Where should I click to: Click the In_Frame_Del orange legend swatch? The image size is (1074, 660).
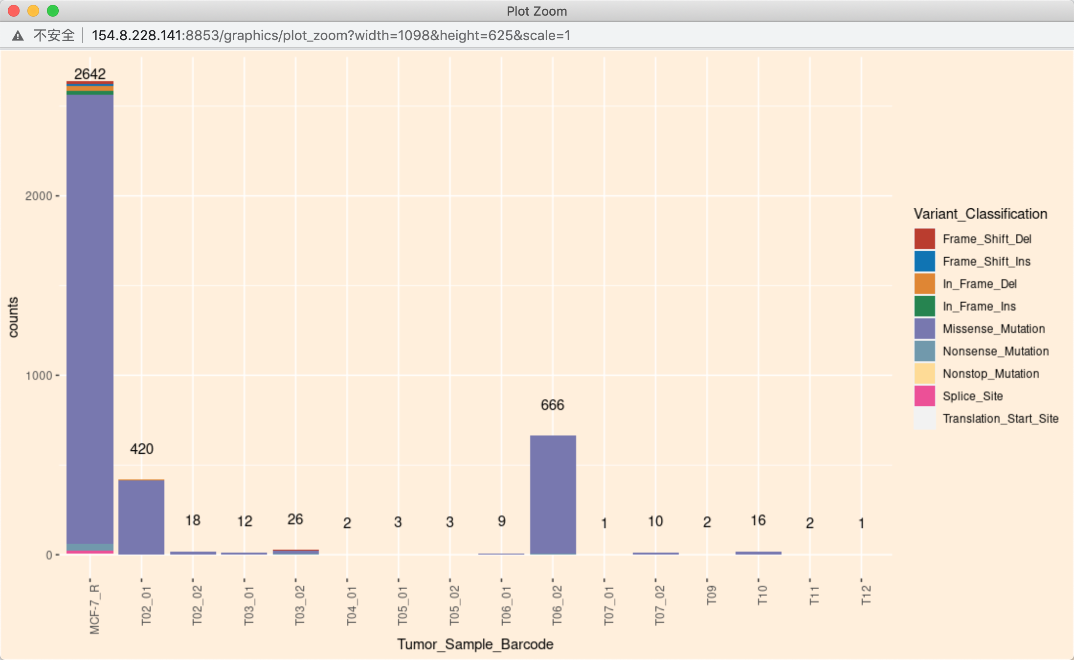(x=924, y=284)
